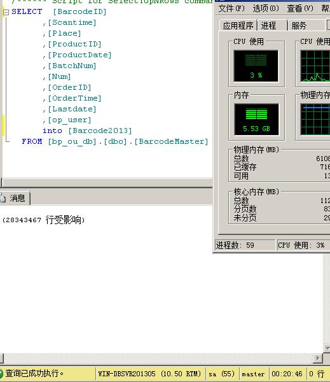330x382 pixels.
Task: Collapse the SELECT statement outline block
Action: [x=6, y=12]
